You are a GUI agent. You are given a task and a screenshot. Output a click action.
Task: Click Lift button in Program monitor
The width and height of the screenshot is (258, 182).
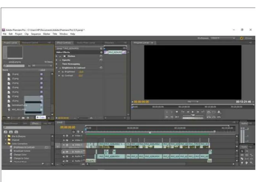pyautogui.click(x=209, y=117)
